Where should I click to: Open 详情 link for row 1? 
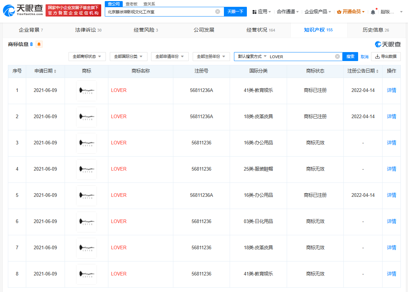click(391, 90)
